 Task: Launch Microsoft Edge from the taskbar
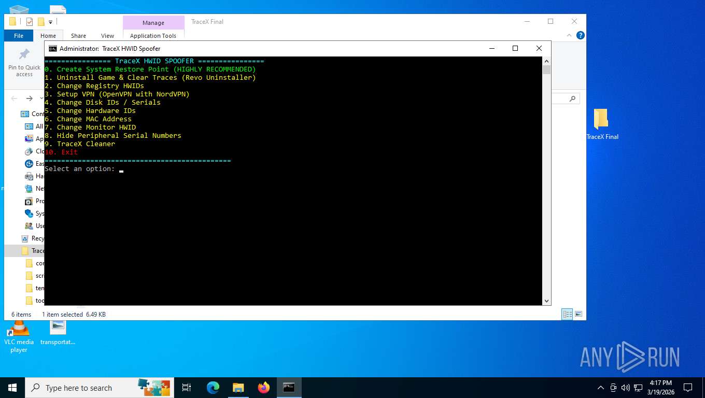(x=213, y=388)
